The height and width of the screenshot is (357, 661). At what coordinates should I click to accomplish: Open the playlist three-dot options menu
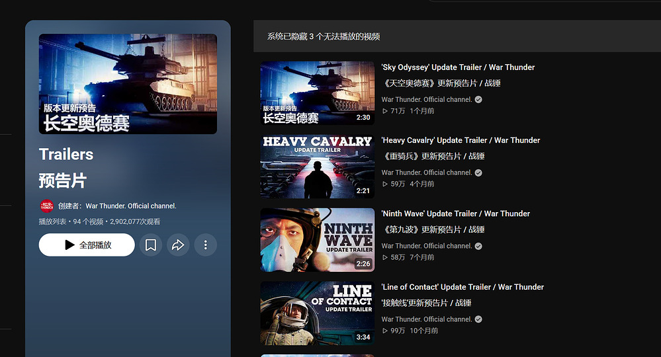point(206,245)
